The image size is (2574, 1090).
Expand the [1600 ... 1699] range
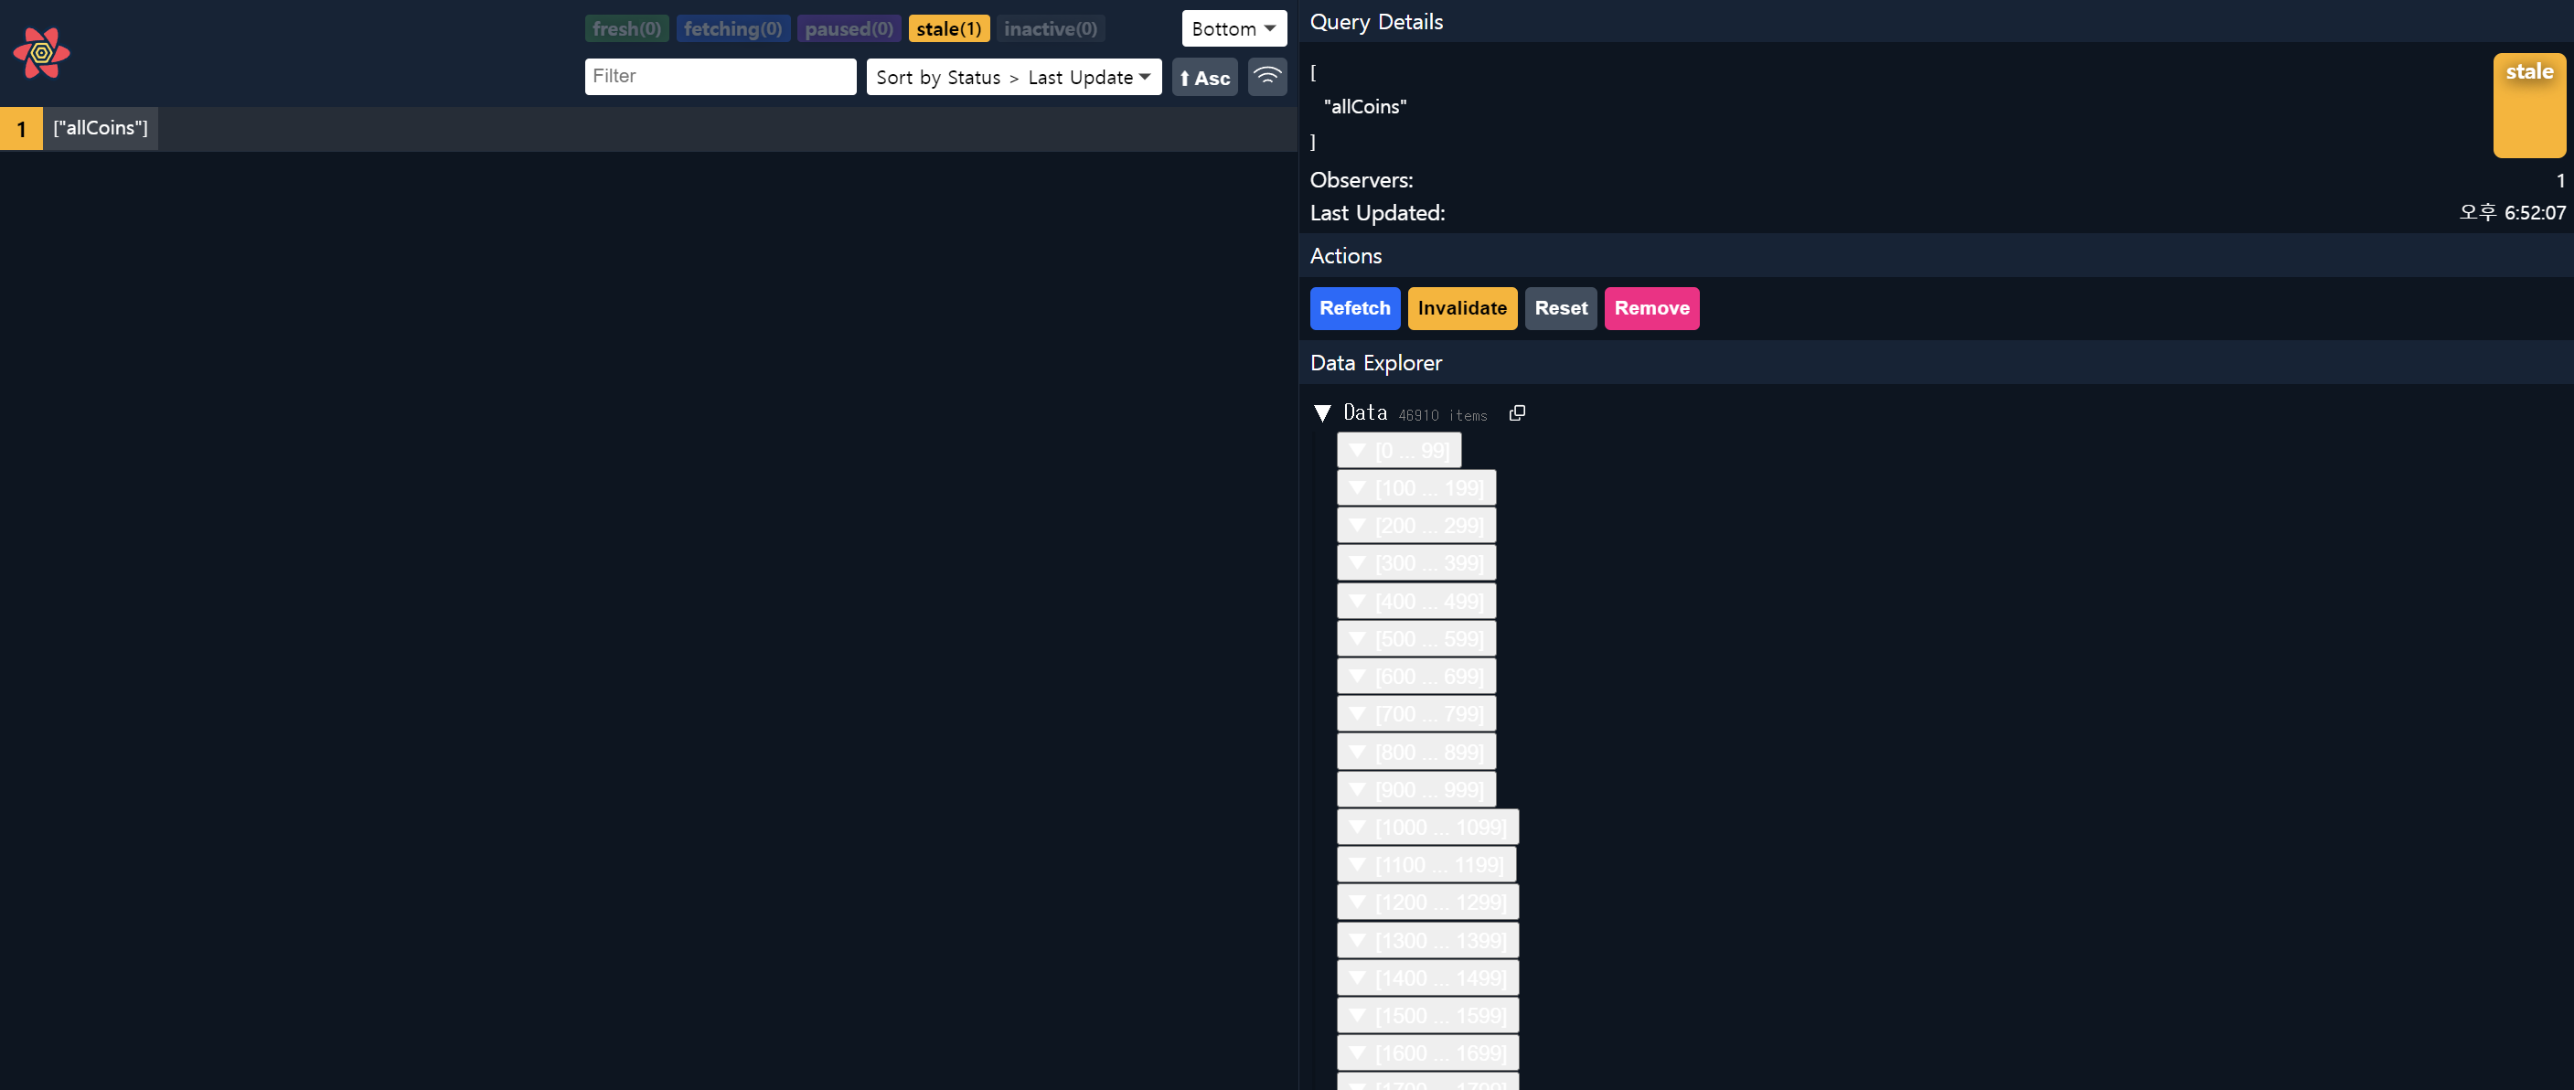(1428, 1053)
